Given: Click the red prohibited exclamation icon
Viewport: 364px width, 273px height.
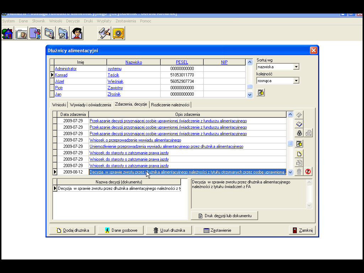Looking at the screenshot, I should (x=308, y=172).
